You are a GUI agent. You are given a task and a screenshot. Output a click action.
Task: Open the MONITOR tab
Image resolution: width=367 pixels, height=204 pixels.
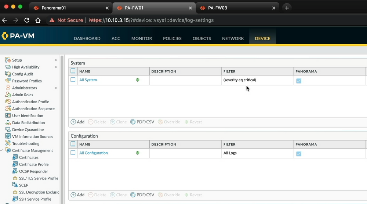tap(141, 38)
